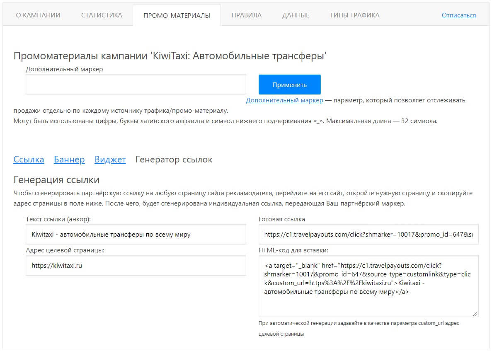Viewport: 492px width, 351px height.
Task: Open the О КАМПАНИИ tab
Action: 38,15
